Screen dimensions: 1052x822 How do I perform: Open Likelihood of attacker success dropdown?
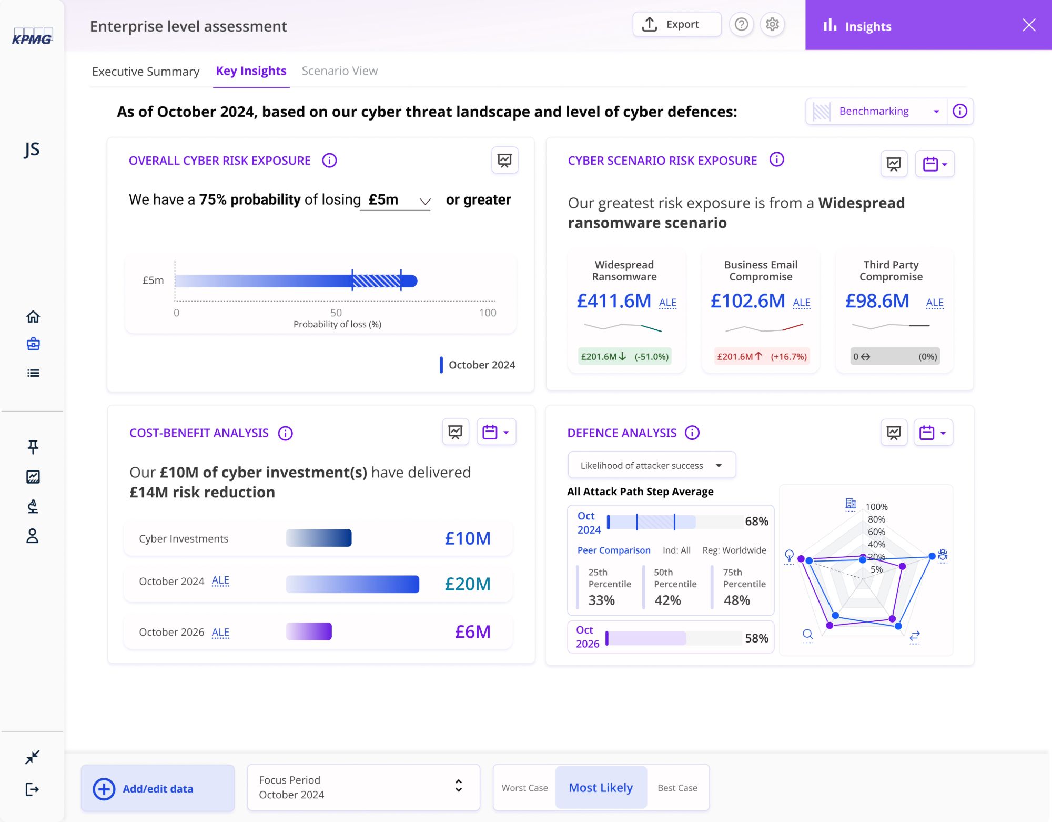(x=651, y=465)
